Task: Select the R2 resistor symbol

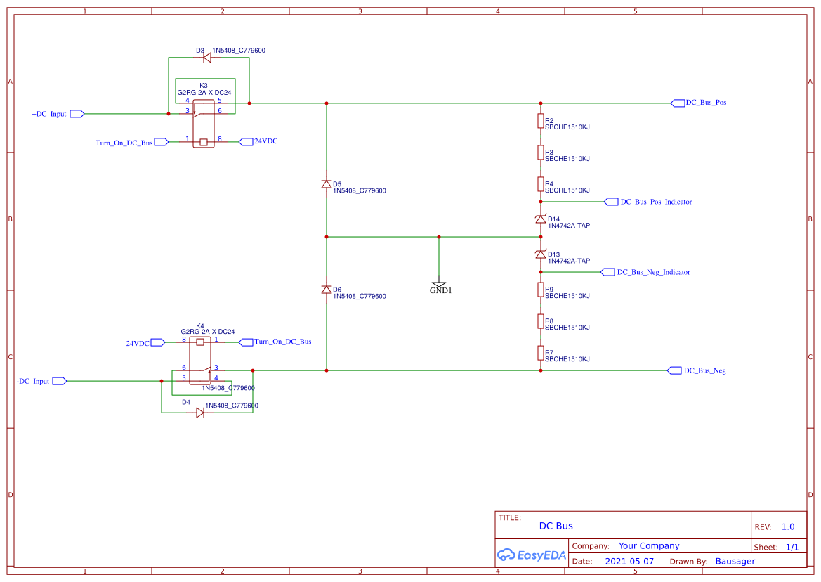Action: (x=541, y=121)
